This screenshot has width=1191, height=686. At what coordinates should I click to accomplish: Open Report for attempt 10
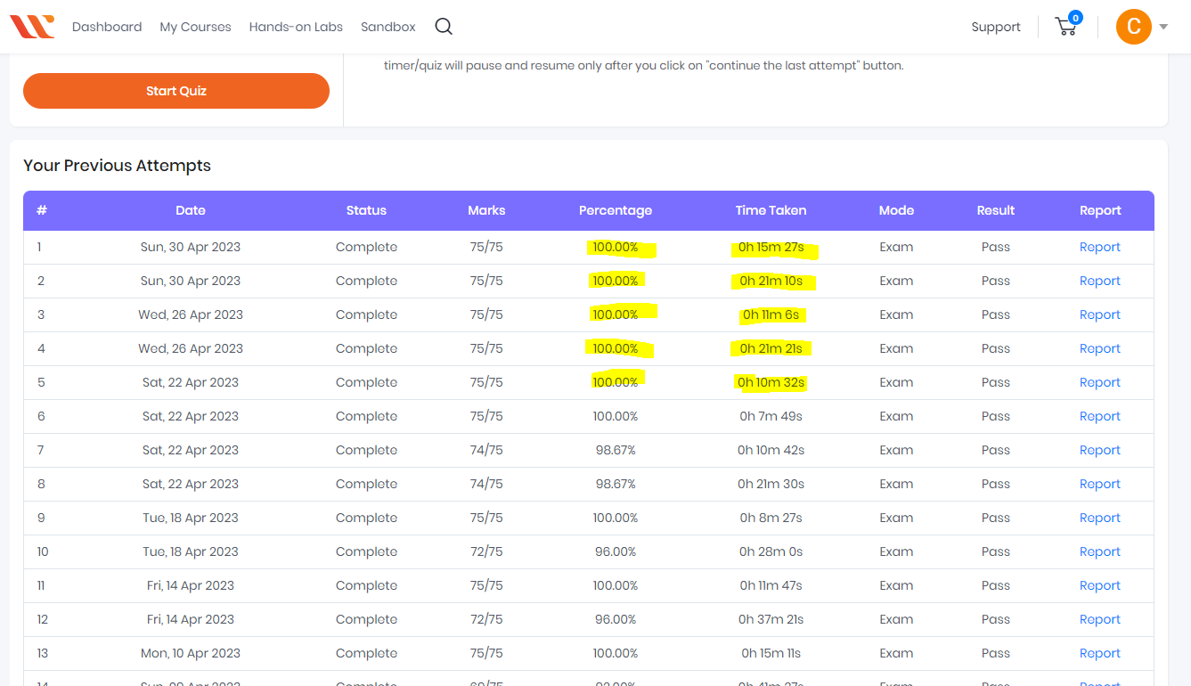click(x=1100, y=551)
